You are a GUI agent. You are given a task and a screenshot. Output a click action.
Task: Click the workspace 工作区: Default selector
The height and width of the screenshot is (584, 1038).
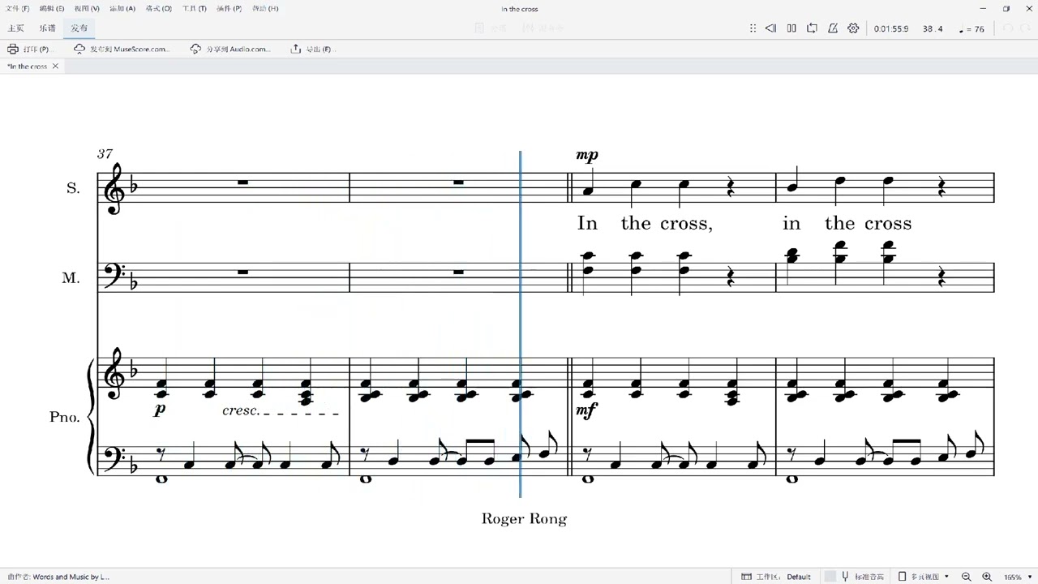point(776,577)
